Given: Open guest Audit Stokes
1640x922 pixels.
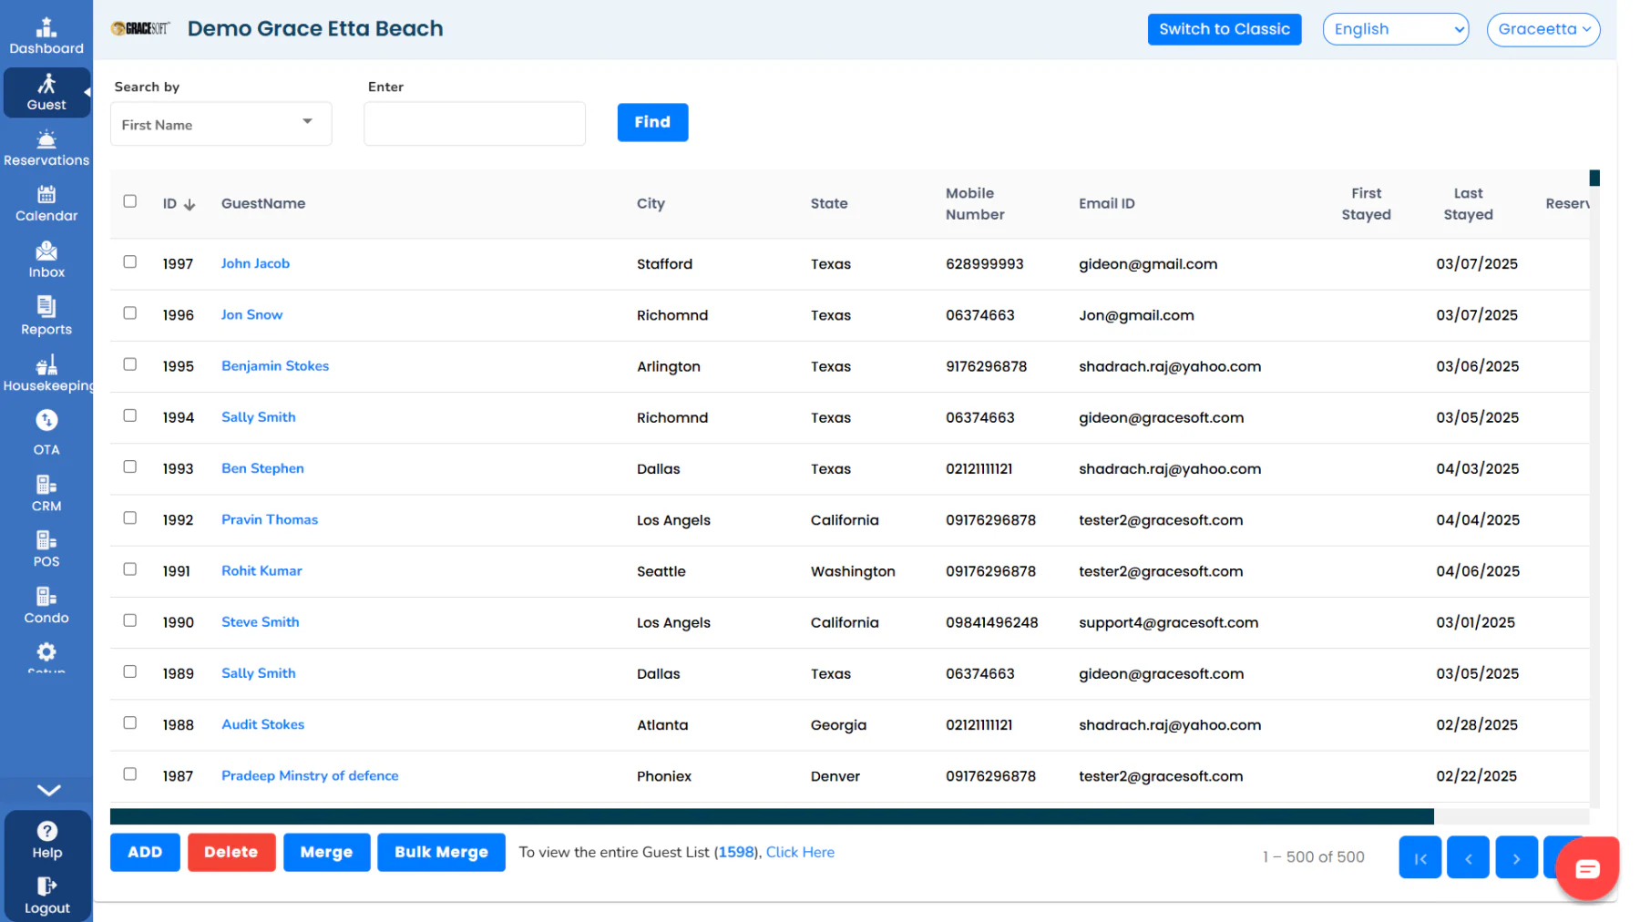Looking at the screenshot, I should click(x=263, y=724).
